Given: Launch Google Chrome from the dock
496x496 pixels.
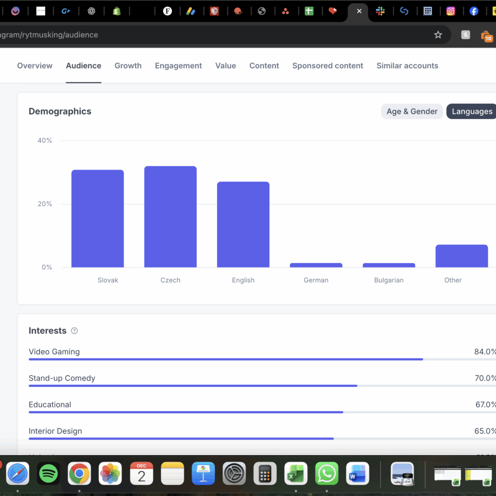Looking at the screenshot, I should click(x=79, y=473).
